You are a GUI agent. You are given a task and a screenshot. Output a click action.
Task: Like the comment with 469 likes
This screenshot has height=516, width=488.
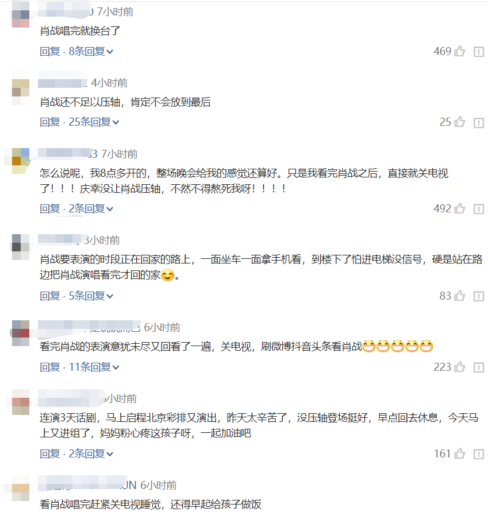click(x=460, y=51)
